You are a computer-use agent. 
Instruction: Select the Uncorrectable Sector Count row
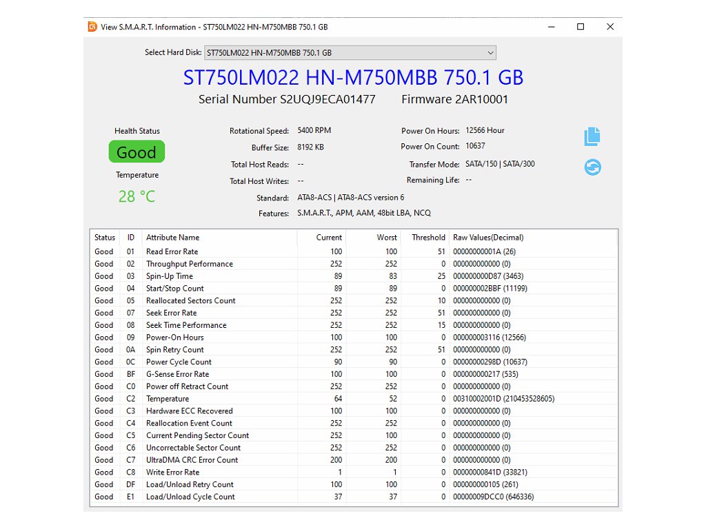coord(354,448)
